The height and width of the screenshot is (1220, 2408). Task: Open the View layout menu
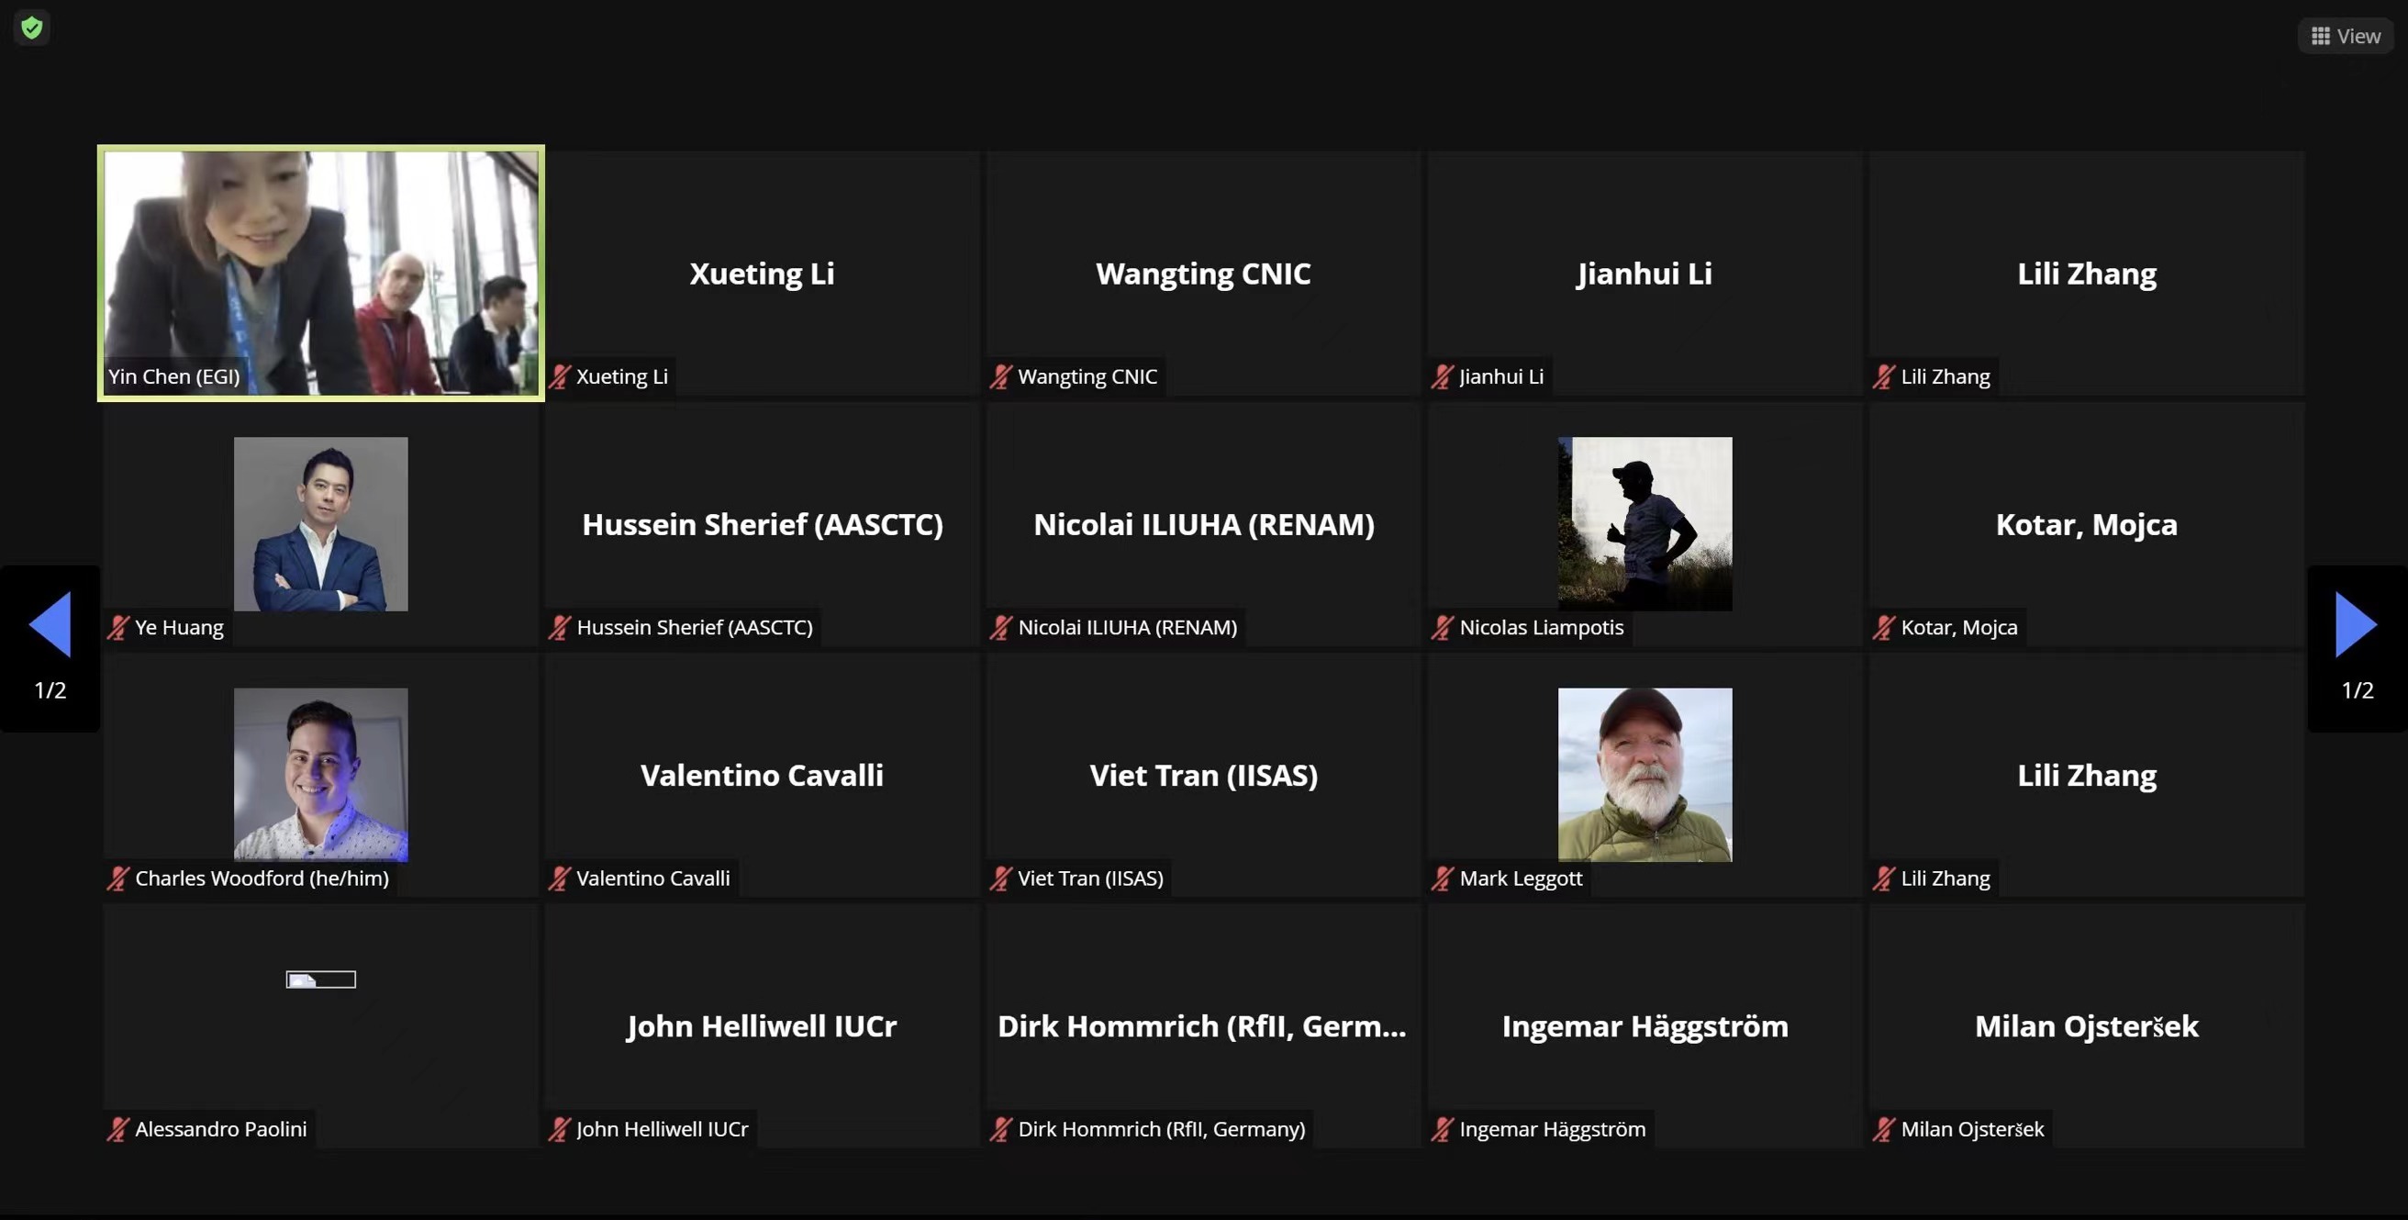point(2346,36)
